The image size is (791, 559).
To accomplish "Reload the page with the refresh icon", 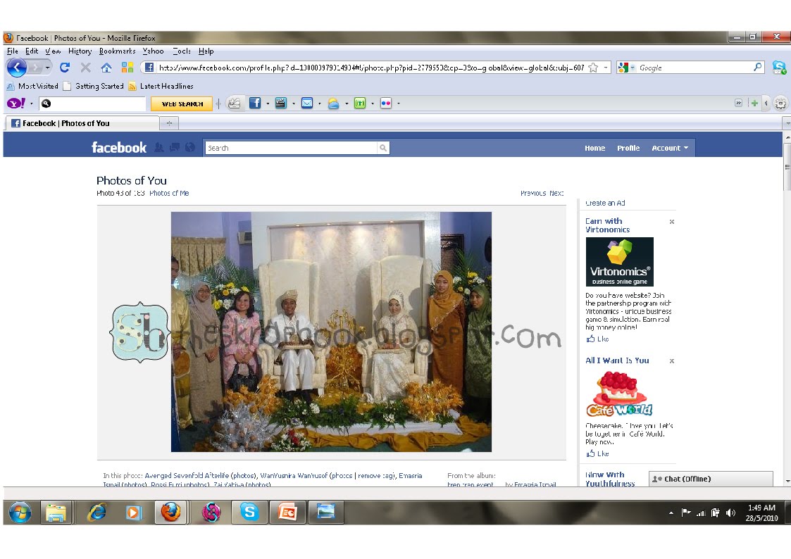I will (x=65, y=68).
